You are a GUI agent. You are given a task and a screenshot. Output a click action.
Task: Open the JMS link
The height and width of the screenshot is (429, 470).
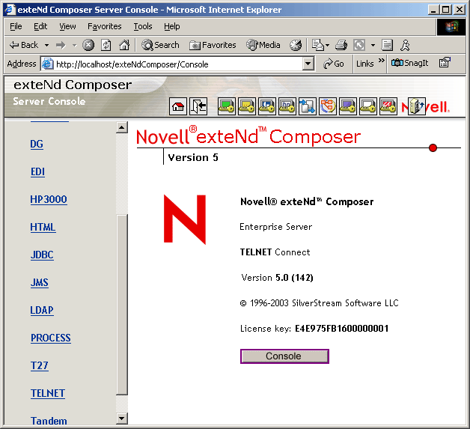click(39, 282)
